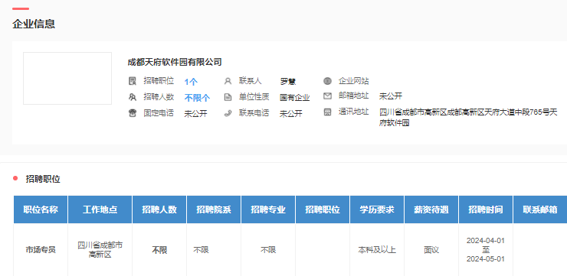Click the 联系邮箱 column header
Screen dimensions: 567x276
[x=540, y=209]
